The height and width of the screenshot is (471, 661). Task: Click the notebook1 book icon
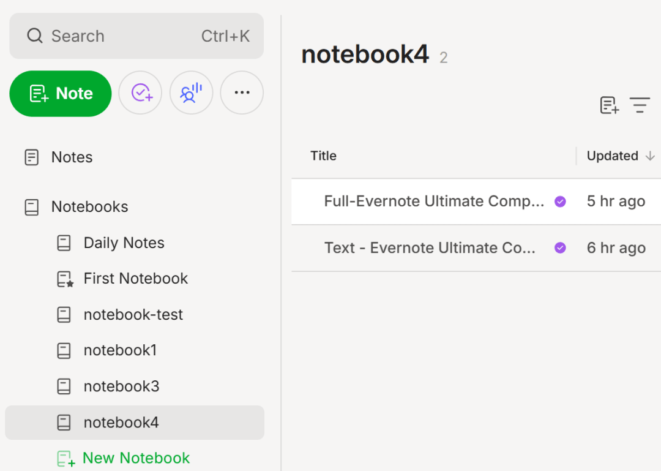tap(64, 351)
